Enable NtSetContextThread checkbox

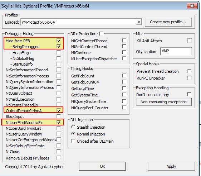tap(124, 46)
